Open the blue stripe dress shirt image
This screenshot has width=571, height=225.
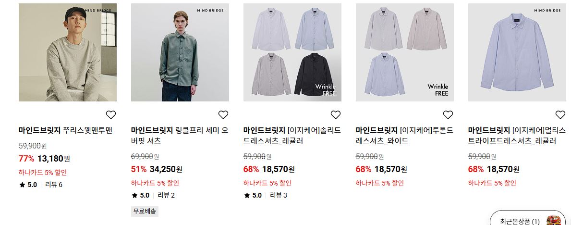pos(517,52)
